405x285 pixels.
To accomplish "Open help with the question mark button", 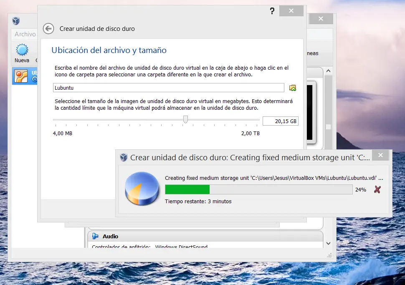I will 272,11.
